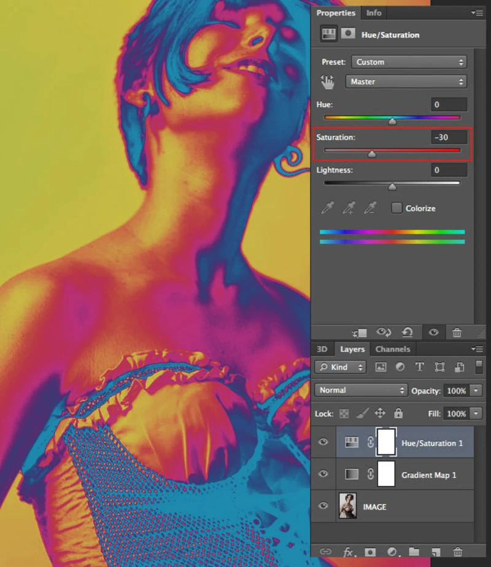The image size is (491, 567).
Task: Open the Preset dropdown showing Custom
Action: (x=409, y=62)
